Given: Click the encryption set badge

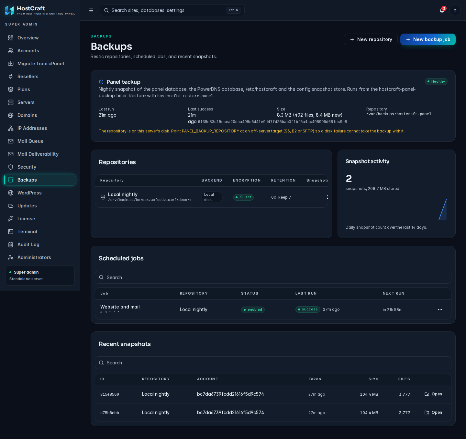Looking at the screenshot, I should click(243, 197).
